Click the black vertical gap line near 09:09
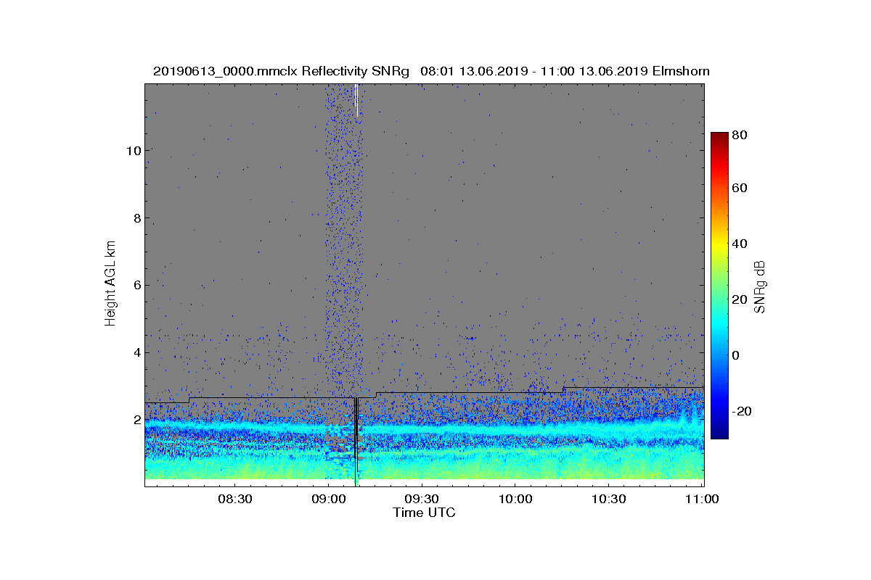Image resolution: width=871 pixels, height=580 pixels. tap(355, 441)
